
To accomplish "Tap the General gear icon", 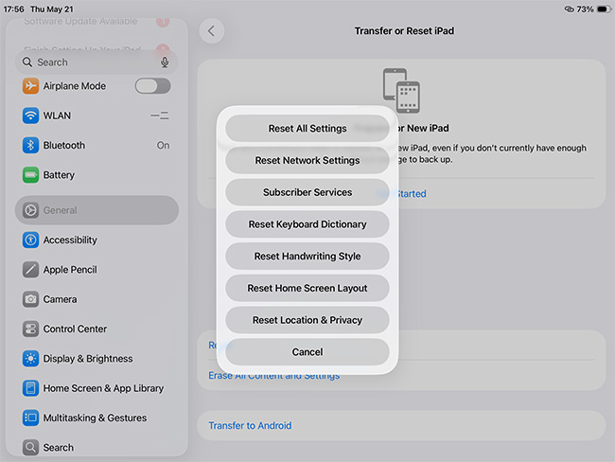I will tap(30, 210).
